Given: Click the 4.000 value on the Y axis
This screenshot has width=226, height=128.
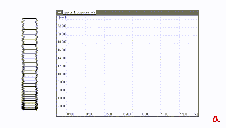Looking at the screenshot, I should [x=61, y=98].
